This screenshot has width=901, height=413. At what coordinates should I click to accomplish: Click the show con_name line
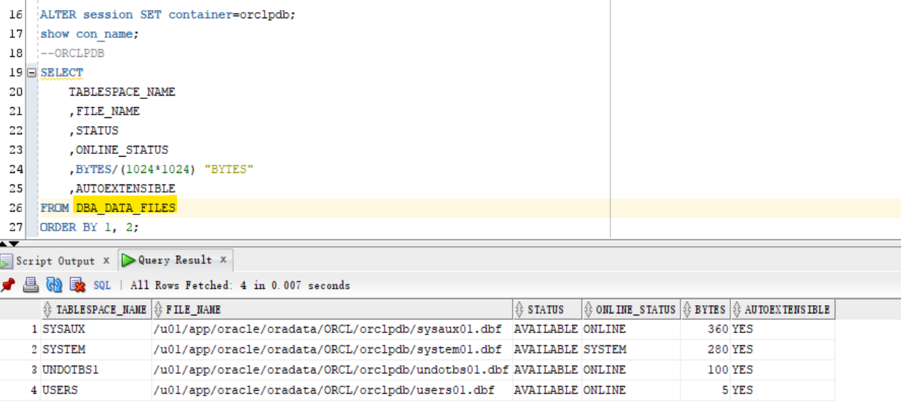[89, 34]
